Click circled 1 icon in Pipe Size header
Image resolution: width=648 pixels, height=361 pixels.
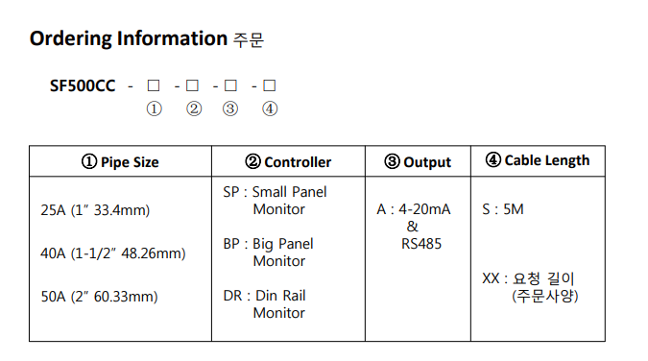coord(89,161)
